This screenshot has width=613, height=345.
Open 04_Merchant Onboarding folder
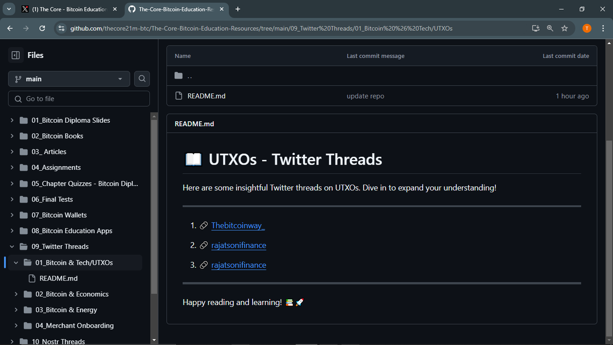75,326
